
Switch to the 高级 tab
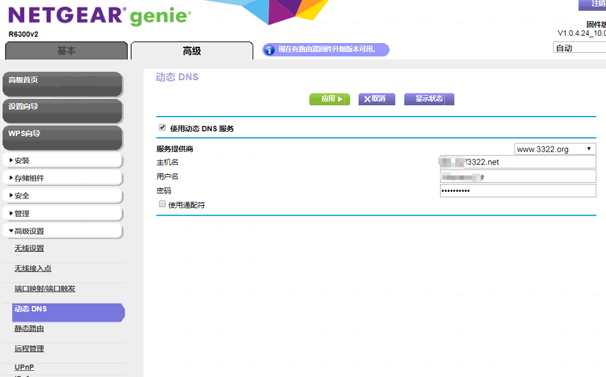pos(192,50)
